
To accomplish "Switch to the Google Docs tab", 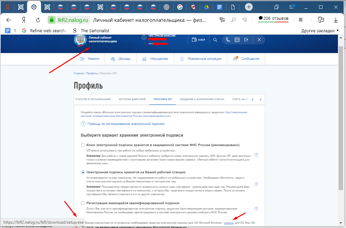I will 219,7.
